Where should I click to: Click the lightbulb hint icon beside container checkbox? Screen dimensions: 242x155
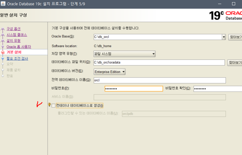coord(49,105)
